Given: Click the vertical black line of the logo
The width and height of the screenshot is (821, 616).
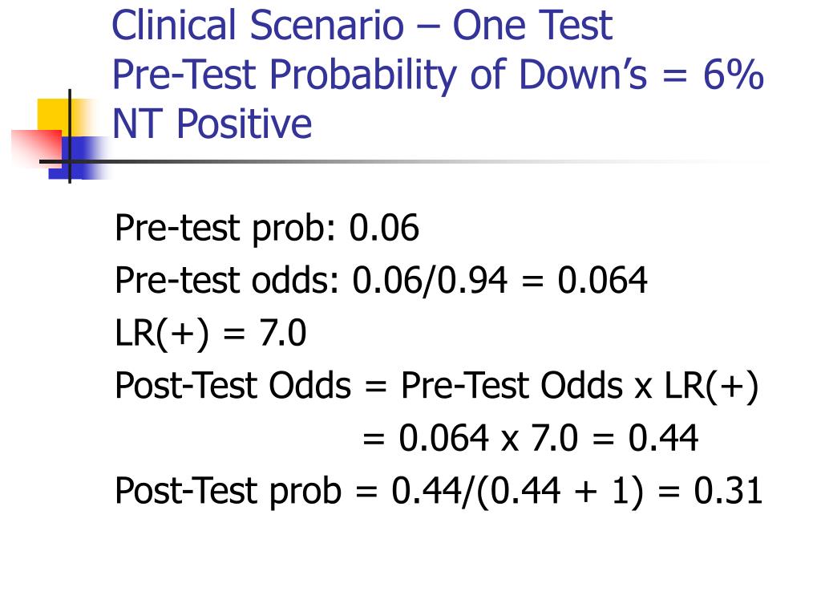Looking at the screenshot, I should coord(70,136).
